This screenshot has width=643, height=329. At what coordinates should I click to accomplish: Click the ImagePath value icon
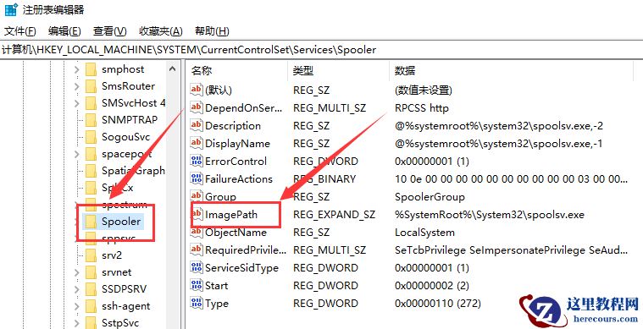click(197, 215)
